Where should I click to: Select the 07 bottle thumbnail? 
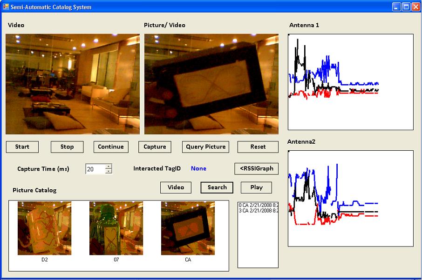click(116, 228)
